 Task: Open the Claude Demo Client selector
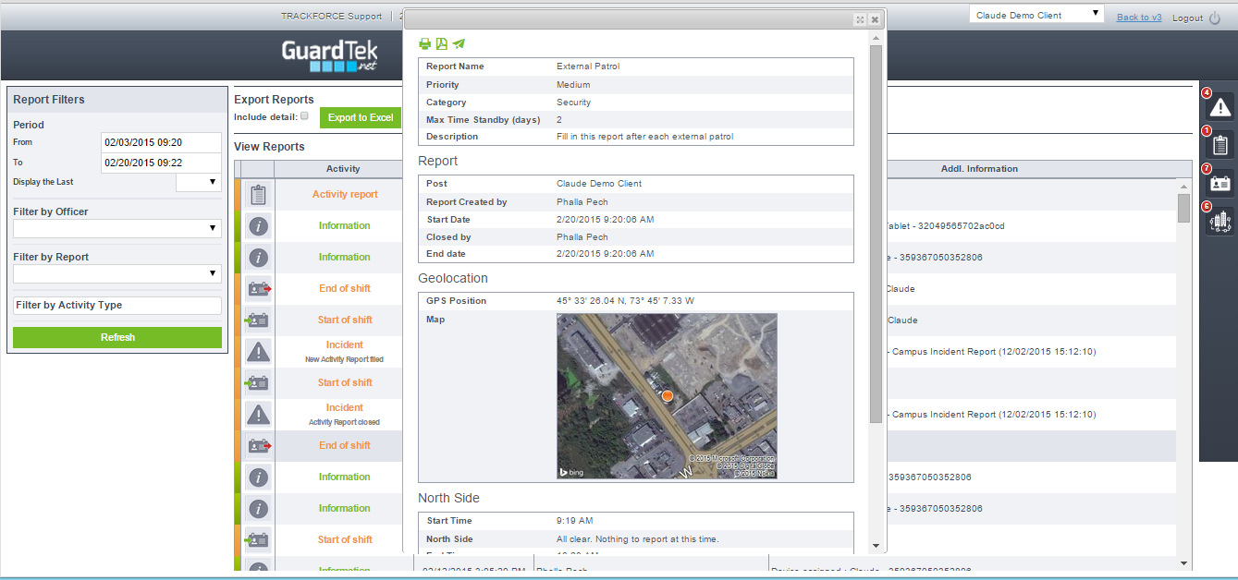tap(1036, 14)
